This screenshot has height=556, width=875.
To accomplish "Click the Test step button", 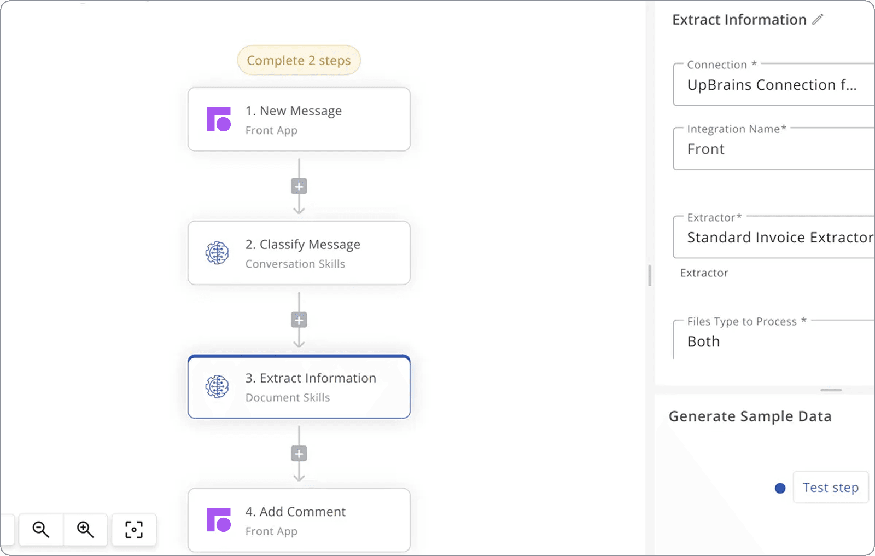I will tap(831, 487).
